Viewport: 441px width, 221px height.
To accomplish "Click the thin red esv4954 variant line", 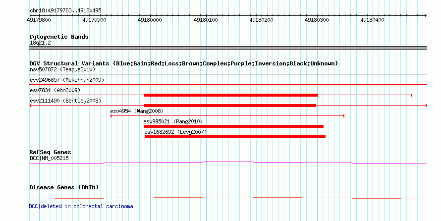I will 227,116.
